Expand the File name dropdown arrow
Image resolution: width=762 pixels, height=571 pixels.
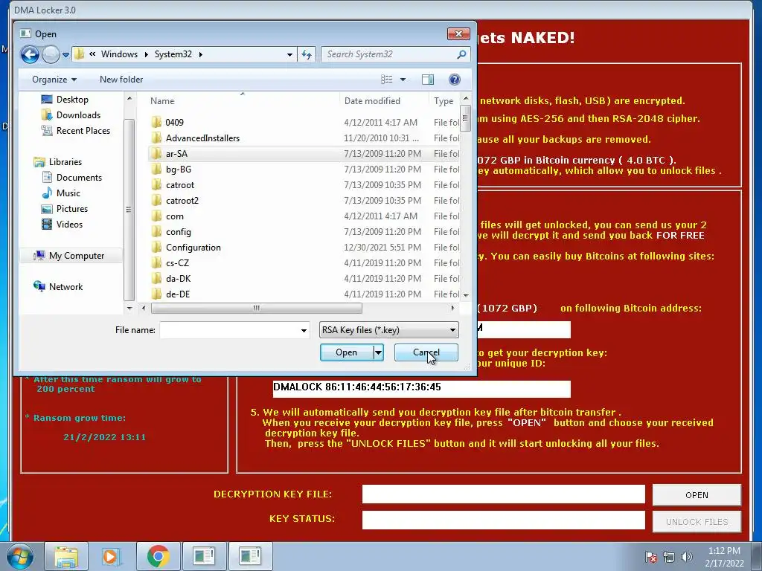(x=304, y=330)
